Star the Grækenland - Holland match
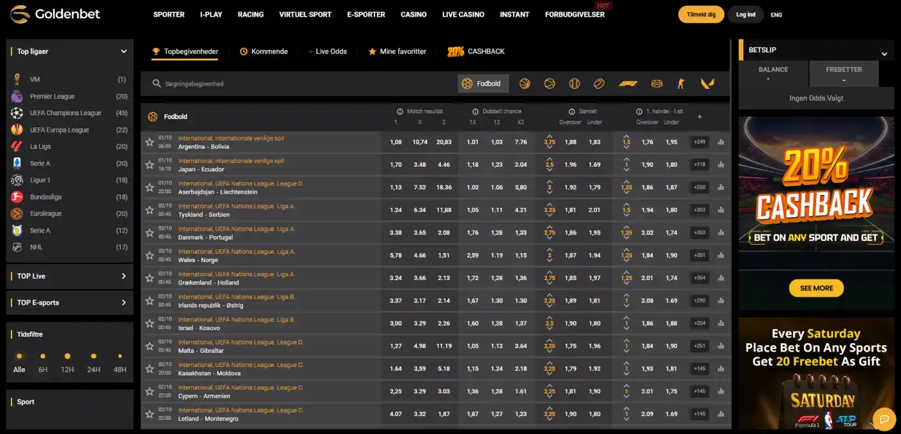This screenshot has width=901, height=434. click(x=149, y=278)
